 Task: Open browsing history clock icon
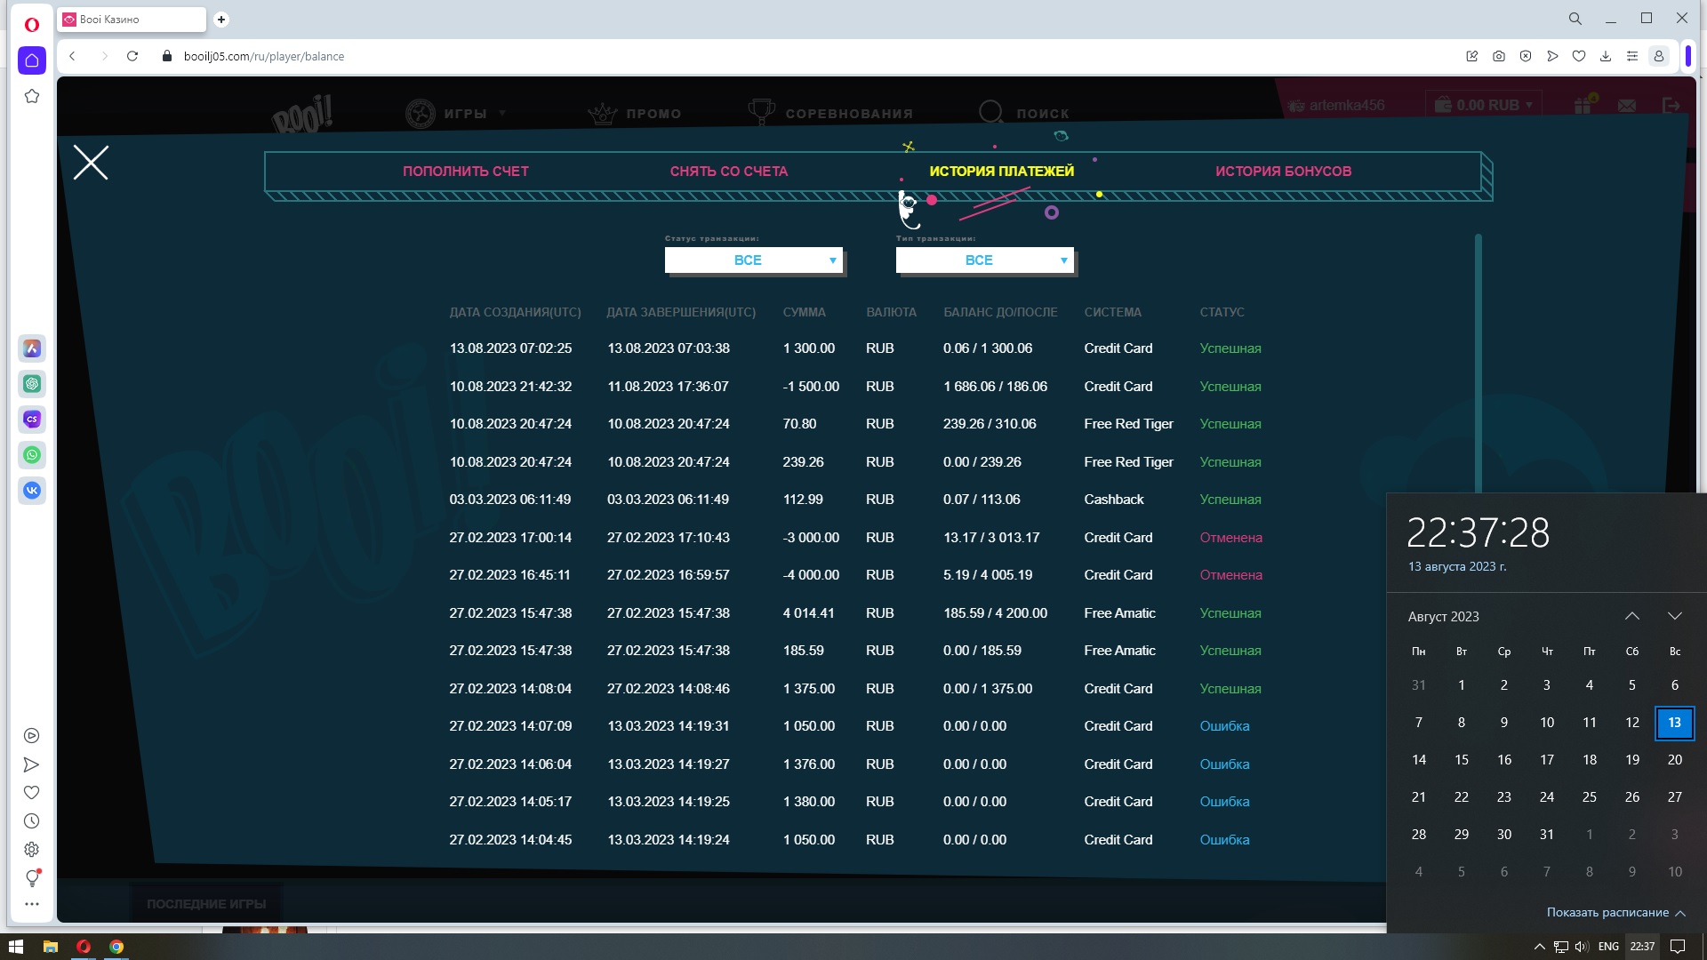coord(32,821)
